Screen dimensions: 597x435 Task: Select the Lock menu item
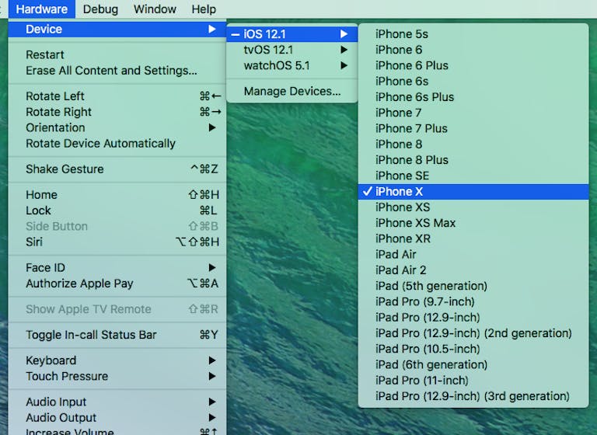[x=117, y=211]
